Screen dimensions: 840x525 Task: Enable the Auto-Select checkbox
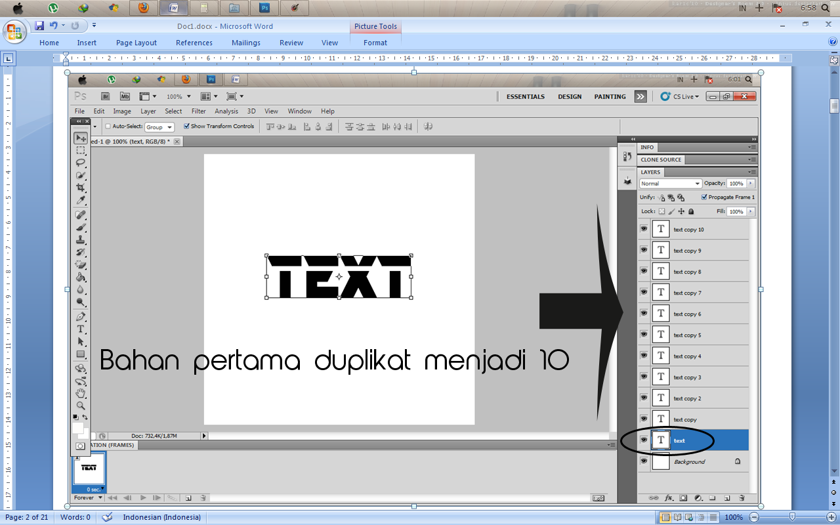[x=108, y=126]
